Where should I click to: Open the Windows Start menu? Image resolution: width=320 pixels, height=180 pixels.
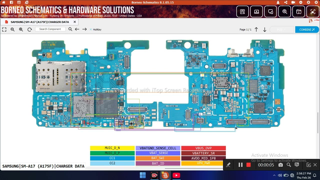143,175
